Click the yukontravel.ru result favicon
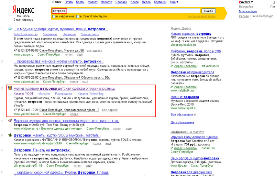 click(x=10, y=88)
